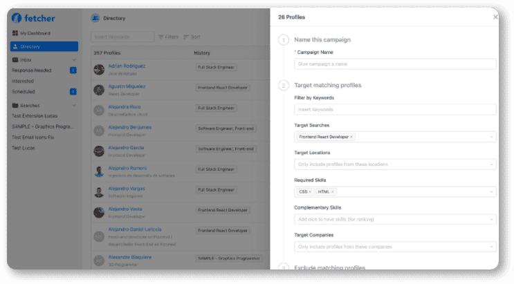The width and height of the screenshot is (514, 284).
Task: Click the Sort icon button
Action: [x=192, y=37]
